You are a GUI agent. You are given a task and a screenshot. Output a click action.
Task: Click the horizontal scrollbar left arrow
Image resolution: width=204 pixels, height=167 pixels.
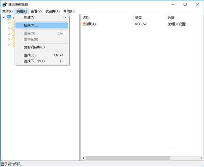point(83,158)
